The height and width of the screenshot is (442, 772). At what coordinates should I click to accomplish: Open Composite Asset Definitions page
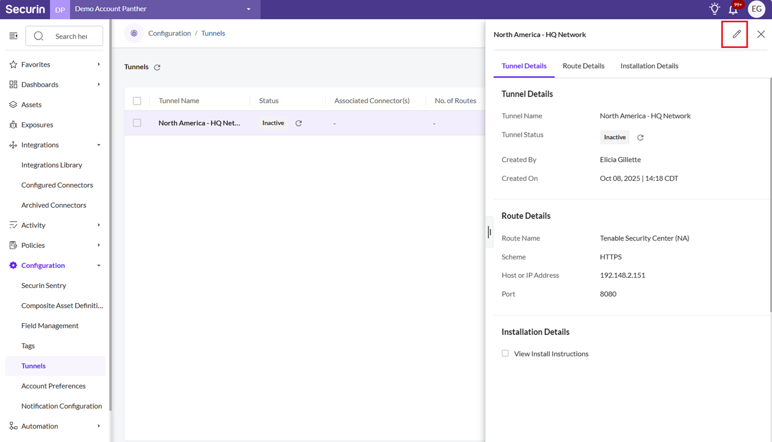(62, 306)
